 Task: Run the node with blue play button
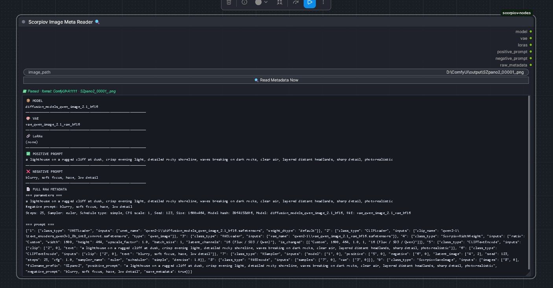[310, 3]
